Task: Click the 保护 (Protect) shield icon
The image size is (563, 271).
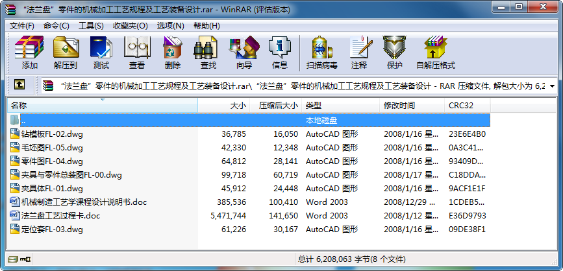Action: [394, 47]
